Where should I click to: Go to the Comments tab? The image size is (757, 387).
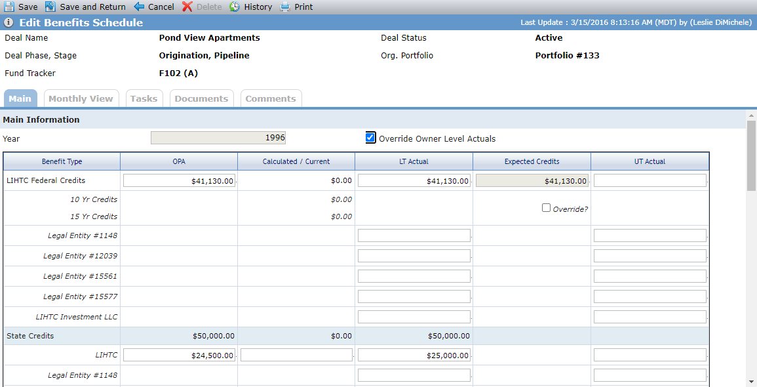pyautogui.click(x=271, y=98)
